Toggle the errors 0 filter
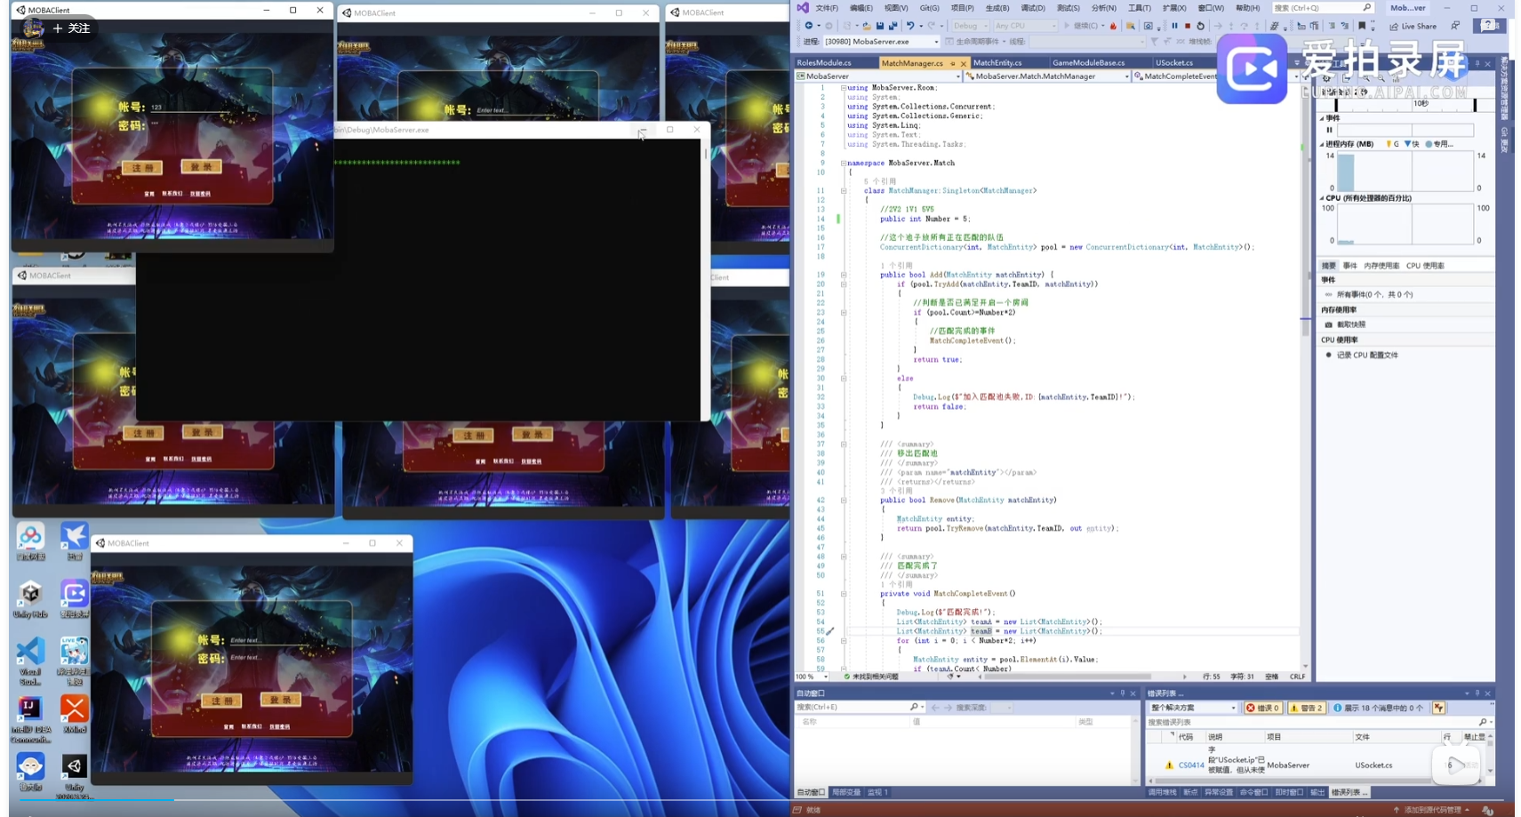The height and width of the screenshot is (817, 1521). point(1263,708)
